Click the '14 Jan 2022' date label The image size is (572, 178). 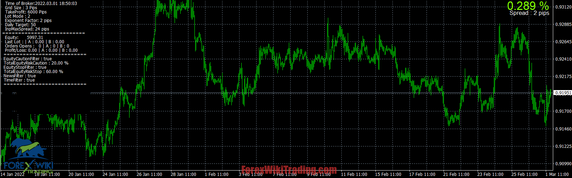[13, 174]
